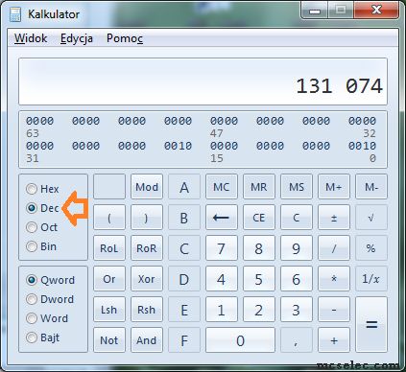This screenshot has height=372, width=406.
Task: Click the square root button
Action: pyautogui.click(x=371, y=218)
